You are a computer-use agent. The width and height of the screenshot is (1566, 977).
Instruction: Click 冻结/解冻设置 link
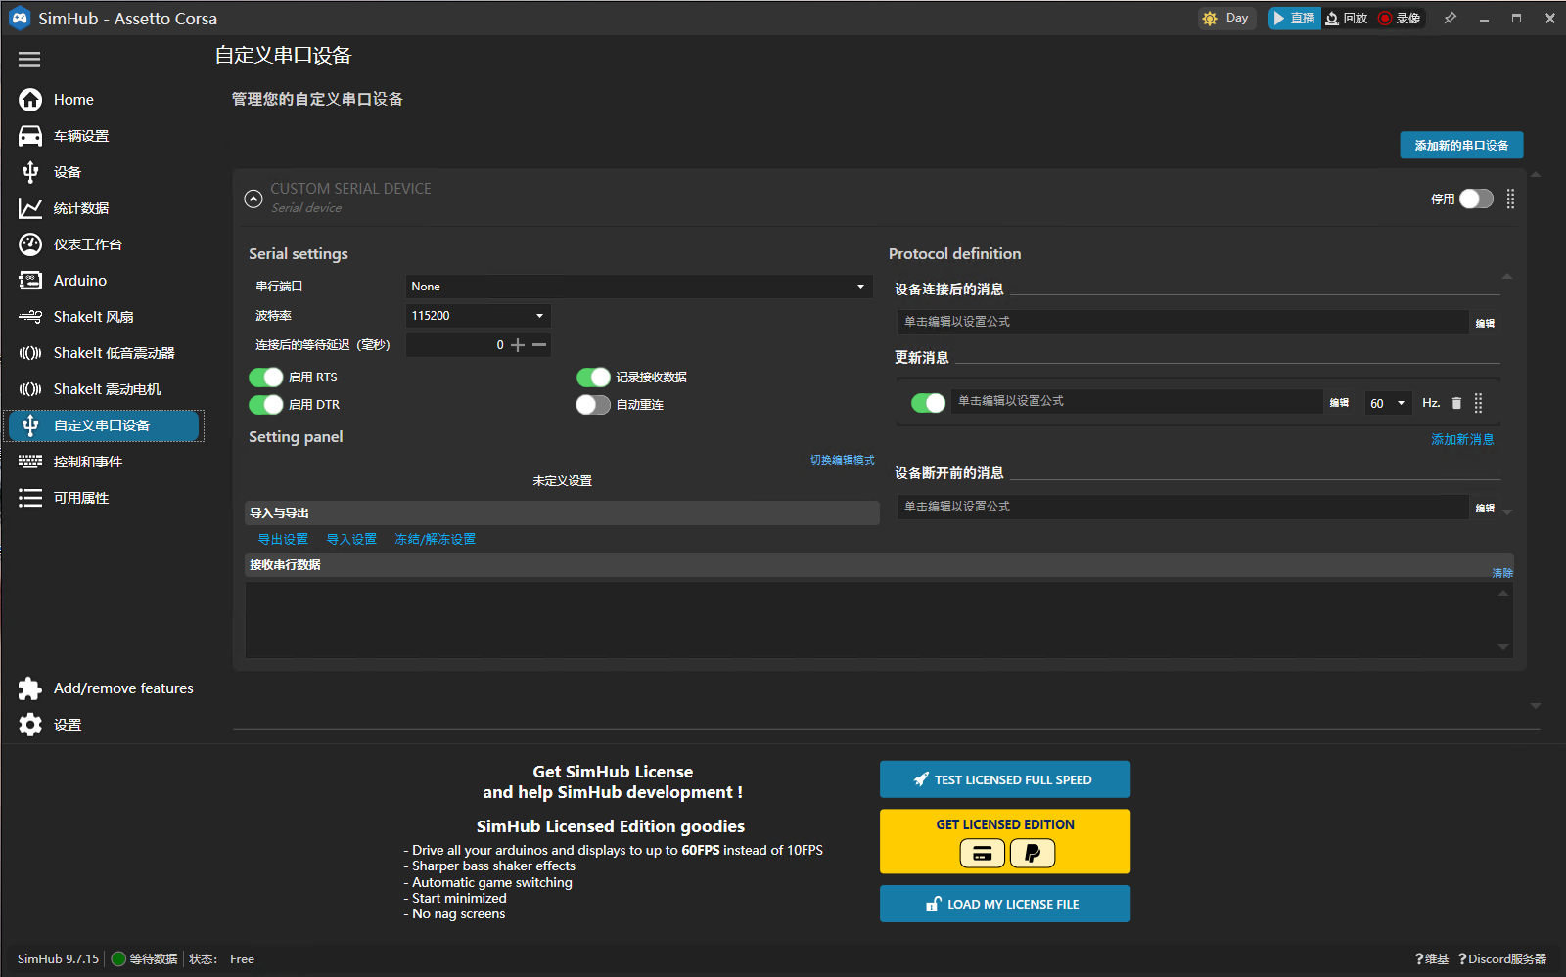point(435,539)
